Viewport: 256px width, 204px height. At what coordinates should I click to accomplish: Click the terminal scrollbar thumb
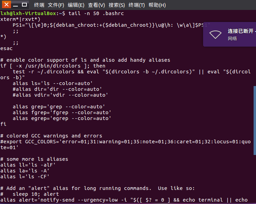click(x=255, y=120)
